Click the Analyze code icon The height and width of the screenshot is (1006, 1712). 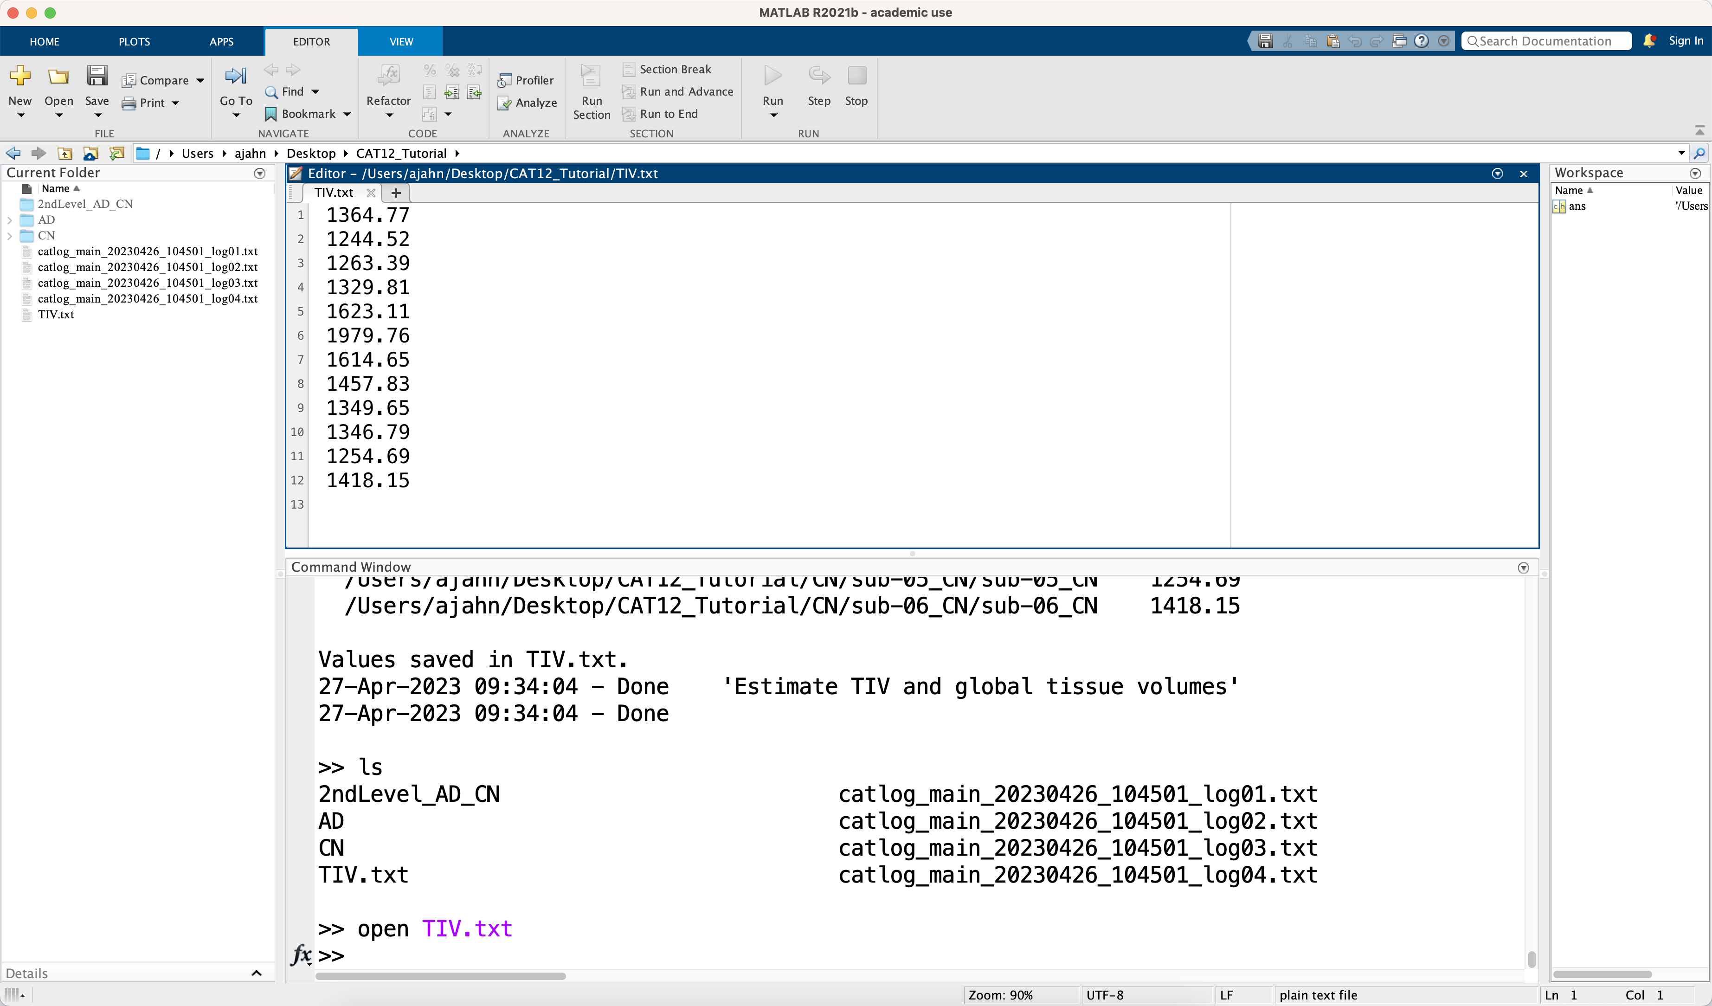point(504,103)
